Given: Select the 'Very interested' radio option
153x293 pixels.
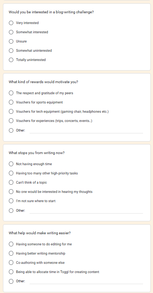Looking at the screenshot, I should point(11,23).
